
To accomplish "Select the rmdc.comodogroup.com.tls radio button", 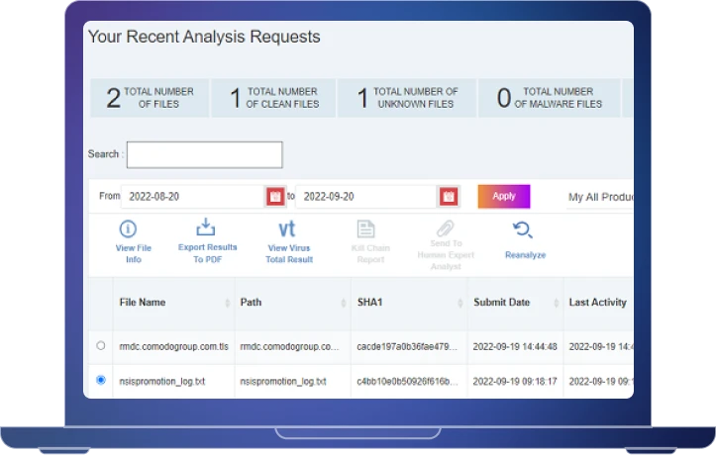I will coord(101,346).
